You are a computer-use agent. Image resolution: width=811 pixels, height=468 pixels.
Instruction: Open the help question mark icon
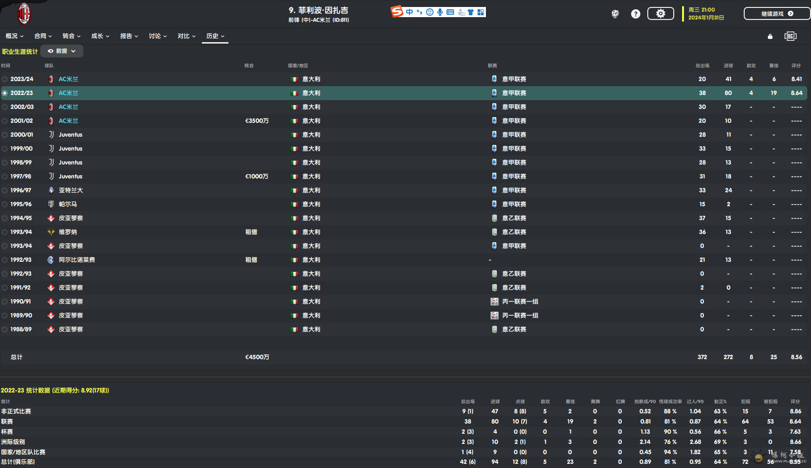click(x=636, y=14)
